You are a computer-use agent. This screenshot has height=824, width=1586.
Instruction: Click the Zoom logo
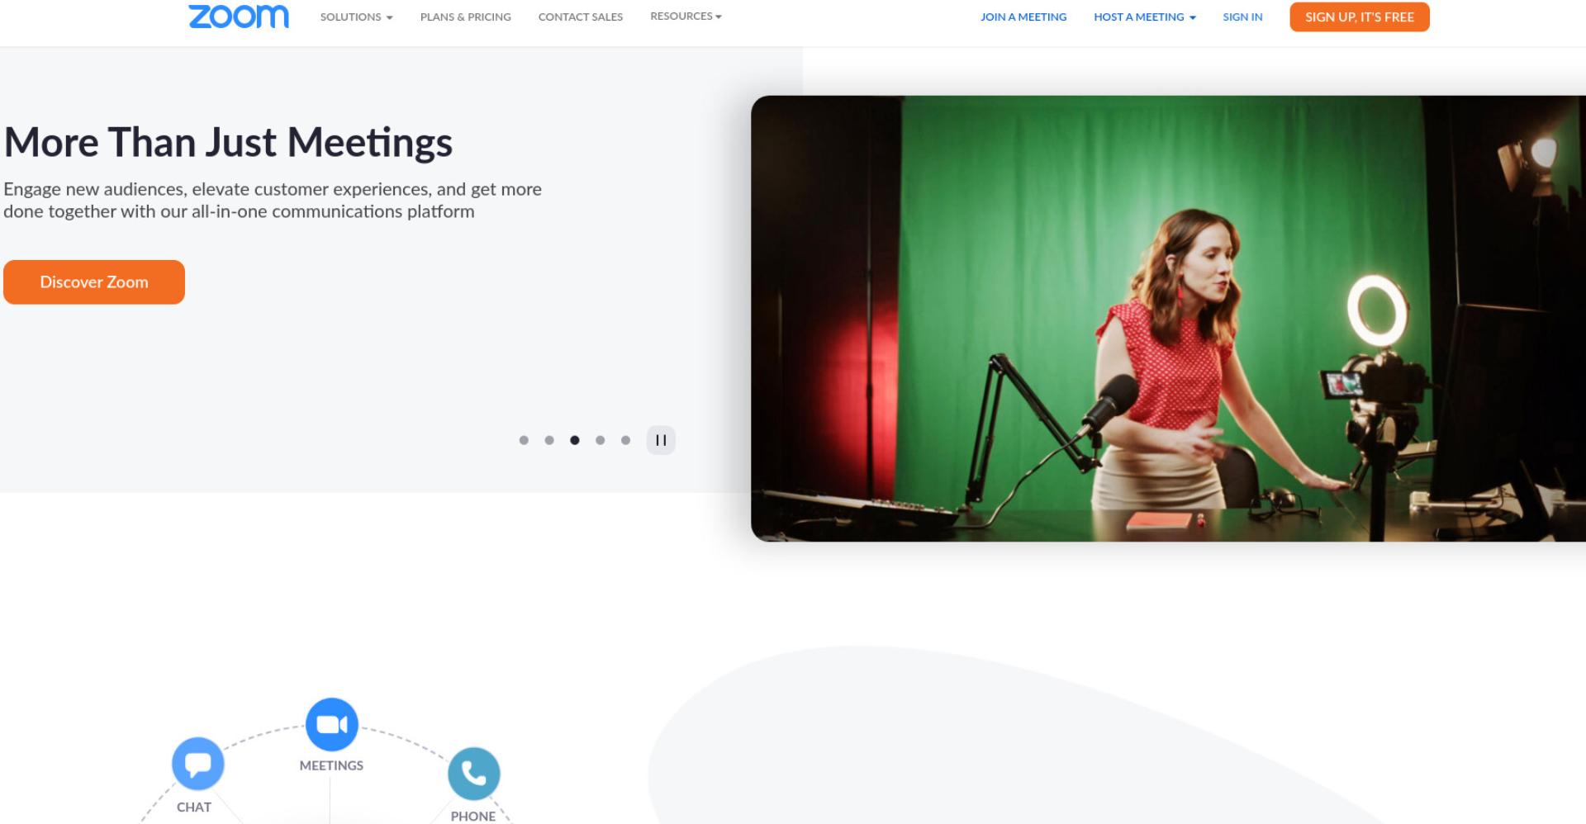pyautogui.click(x=239, y=17)
